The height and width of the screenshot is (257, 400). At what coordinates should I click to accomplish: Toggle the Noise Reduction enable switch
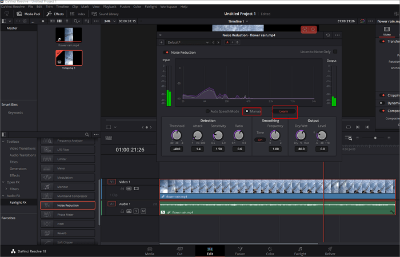click(166, 53)
